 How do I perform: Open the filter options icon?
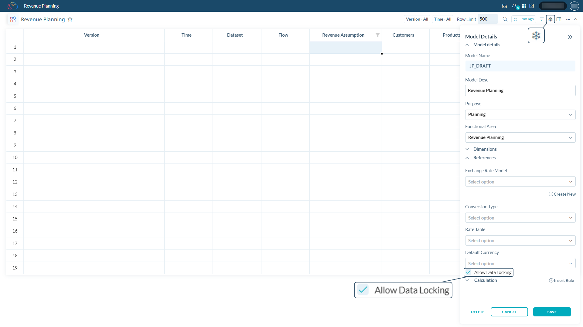pos(542,19)
